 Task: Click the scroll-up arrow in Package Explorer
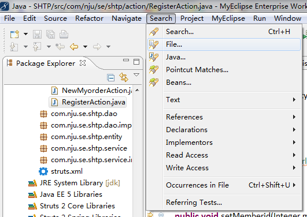click(x=137, y=90)
